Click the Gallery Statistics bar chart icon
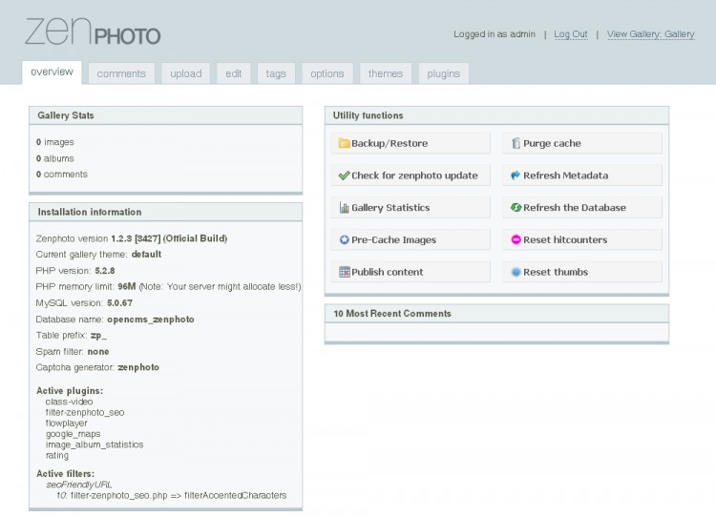The width and height of the screenshot is (716, 517). [x=344, y=208]
